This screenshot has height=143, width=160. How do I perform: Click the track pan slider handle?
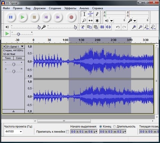point(14,71)
